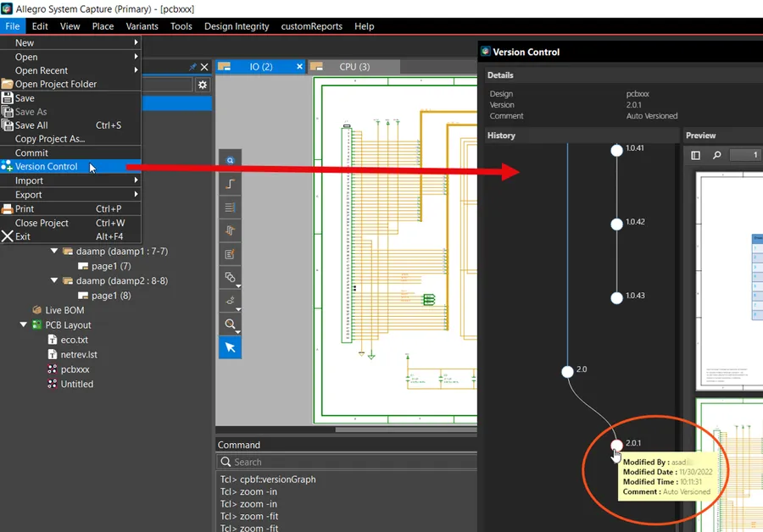The height and width of the screenshot is (532, 763).
Task: Choose Save All menu entry
Action: pos(71,125)
